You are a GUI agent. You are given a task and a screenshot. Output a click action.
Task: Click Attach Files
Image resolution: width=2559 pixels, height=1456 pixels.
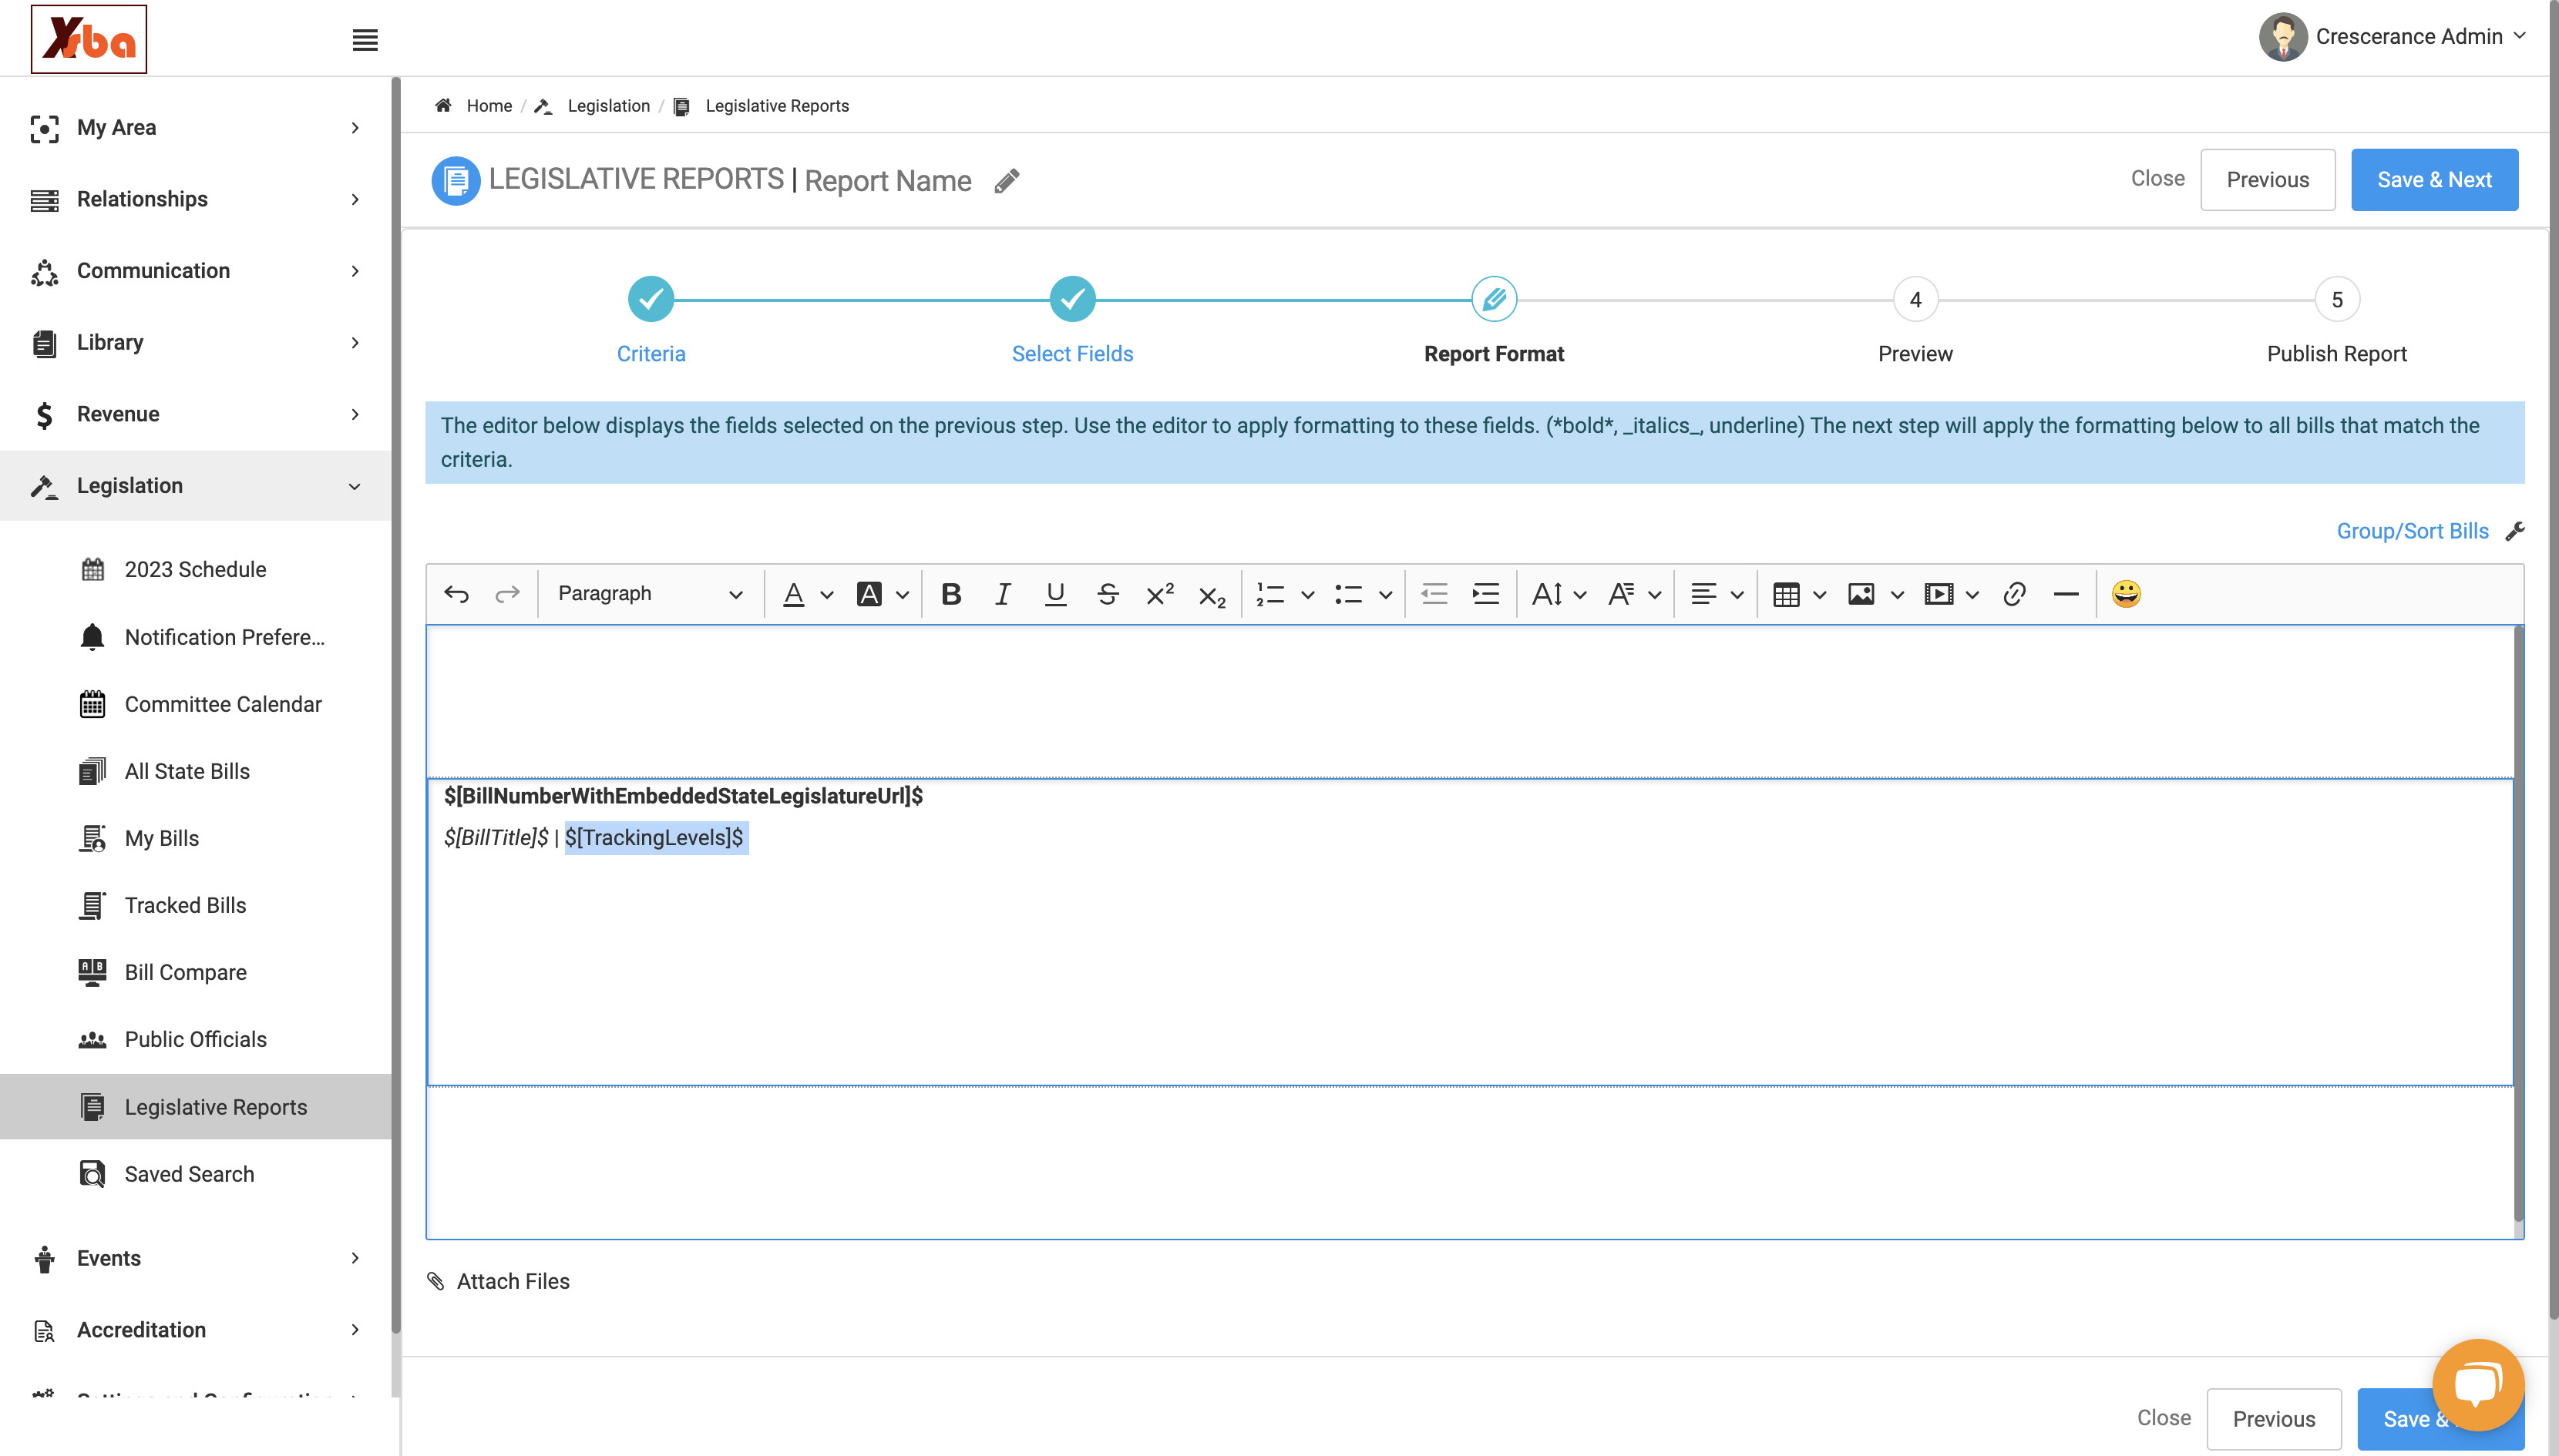pyautogui.click(x=498, y=1282)
